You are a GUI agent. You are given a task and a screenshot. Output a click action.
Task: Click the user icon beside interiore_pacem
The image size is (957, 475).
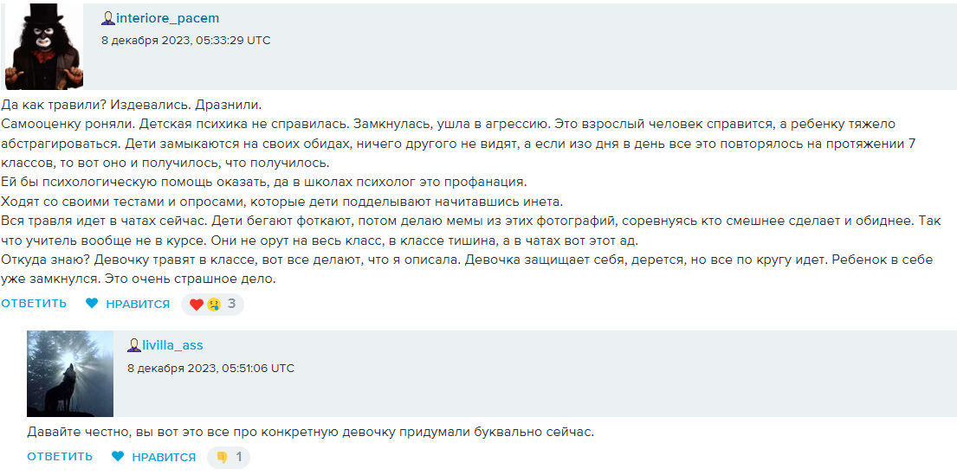[x=108, y=19]
